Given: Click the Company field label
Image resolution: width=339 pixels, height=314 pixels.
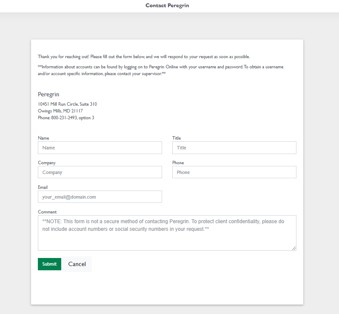Looking at the screenshot, I should pyautogui.click(x=47, y=163).
